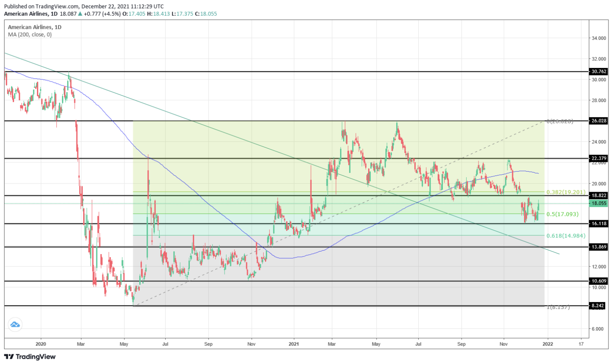Screen dimensions: 614x362
Task: Click the 0.5(17.093) Fibonacci level label
Action: tap(562, 214)
